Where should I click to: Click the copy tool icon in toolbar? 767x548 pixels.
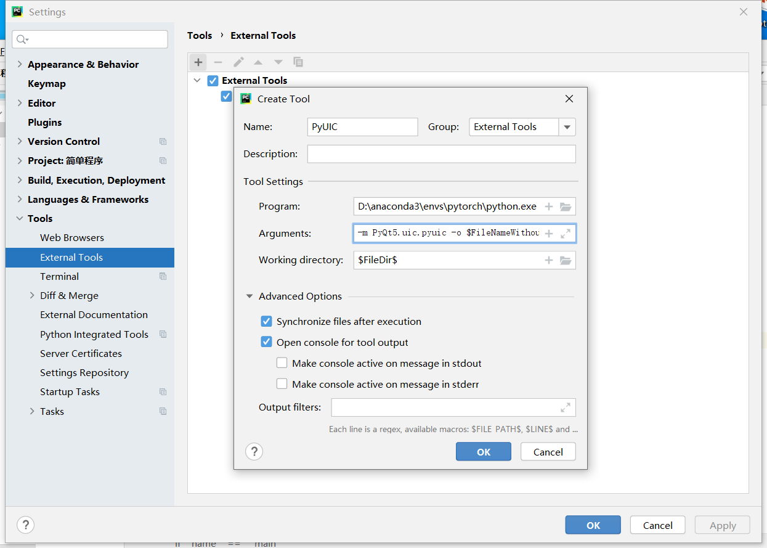tap(298, 62)
